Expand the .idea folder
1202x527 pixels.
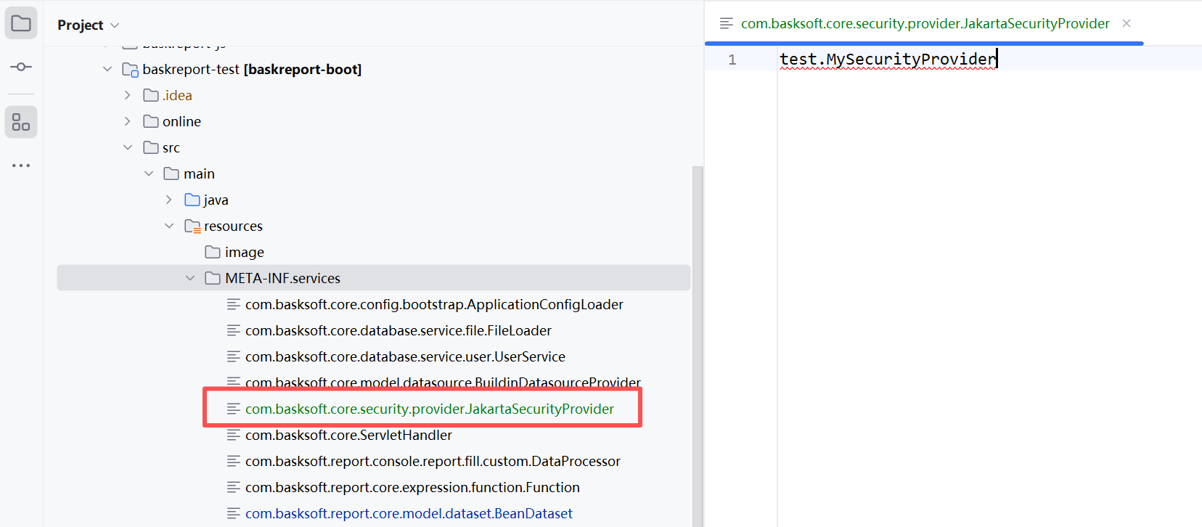pyautogui.click(x=128, y=95)
